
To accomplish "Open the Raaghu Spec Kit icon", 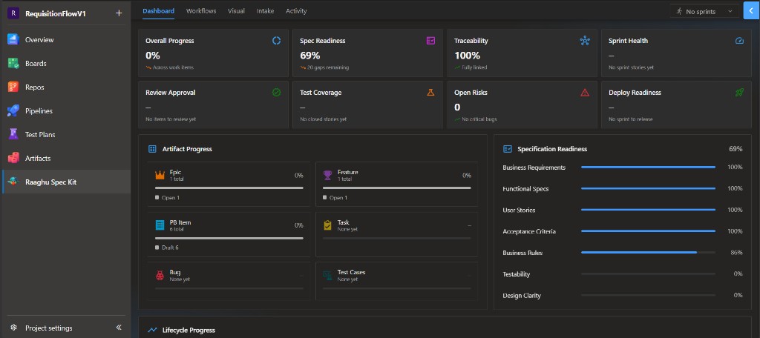I will pos(13,182).
